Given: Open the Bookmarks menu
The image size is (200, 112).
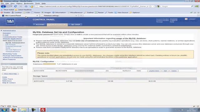Looking at the screenshot, I should click(29, 3).
